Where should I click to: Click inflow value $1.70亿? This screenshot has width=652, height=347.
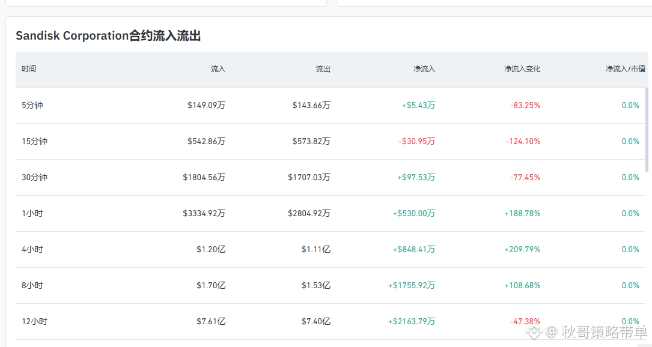tap(211, 286)
